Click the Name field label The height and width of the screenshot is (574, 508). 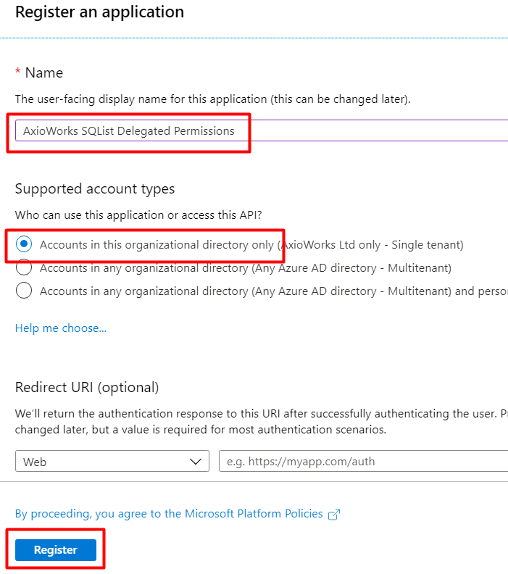(44, 73)
